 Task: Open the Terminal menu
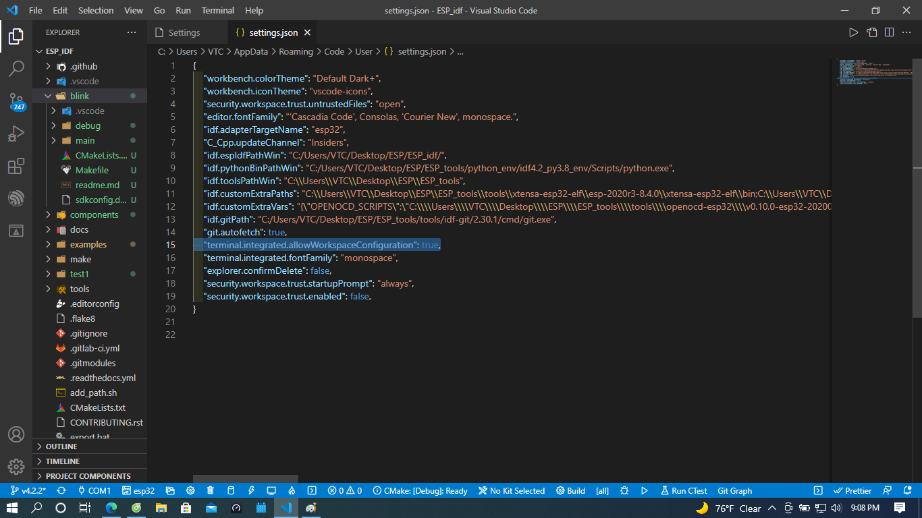(x=218, y=10)
